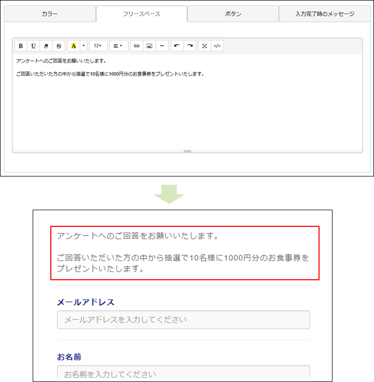This screenshot has height=382, width=374.
Task: Apply underline to the text
Action: pyautogui.click(x=34, y=46)
